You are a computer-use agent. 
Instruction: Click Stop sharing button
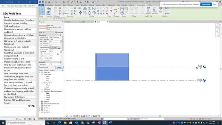pos(206,5)
